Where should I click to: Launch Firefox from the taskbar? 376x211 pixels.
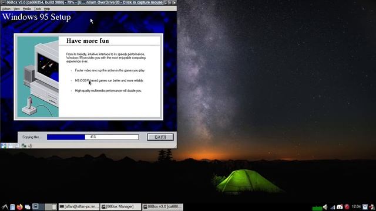click(19, 207)
